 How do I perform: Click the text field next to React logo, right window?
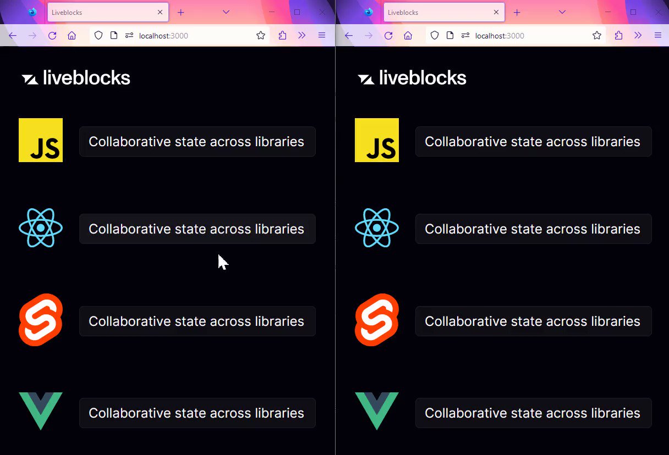(534, 229)
